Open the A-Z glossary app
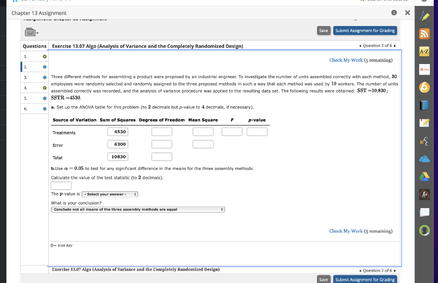The width and height of the screenshot is (438, 283). pos(424,52)
